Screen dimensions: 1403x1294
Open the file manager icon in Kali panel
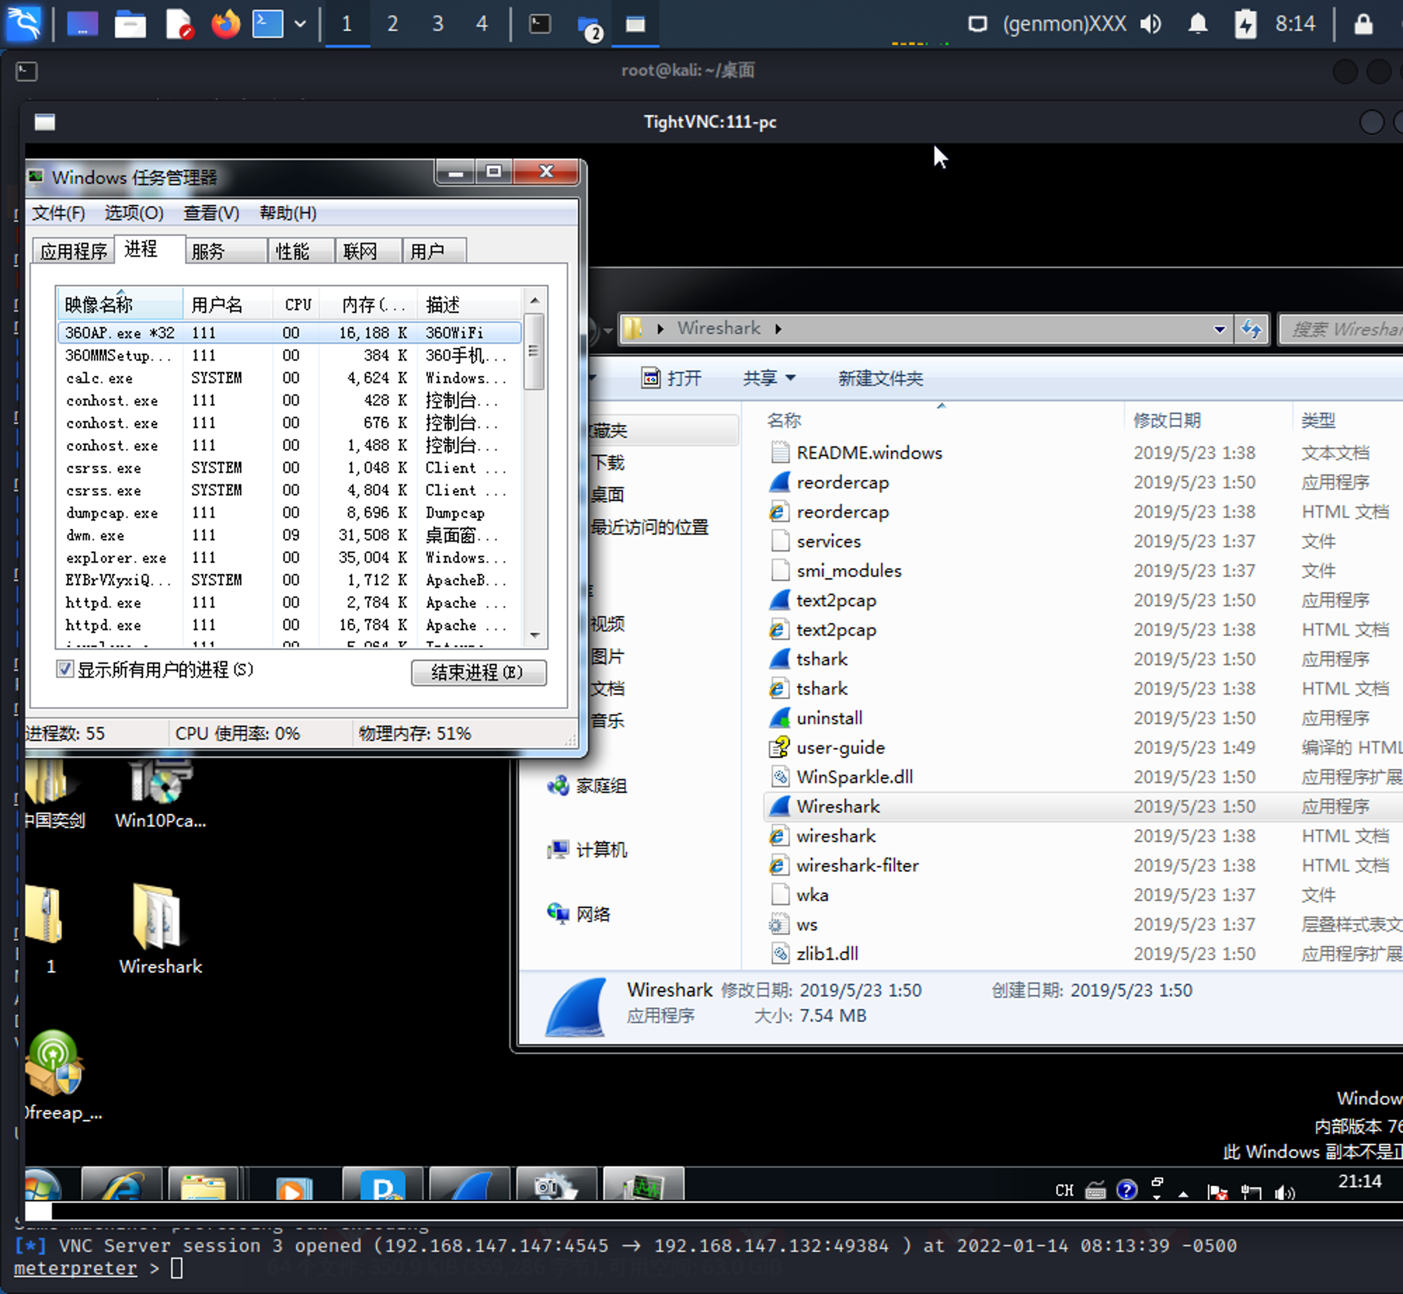[x=130, y=24]
